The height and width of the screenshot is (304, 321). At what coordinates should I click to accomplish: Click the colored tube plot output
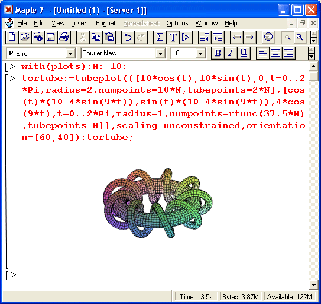pyautogui.click(x=158, y=203)
